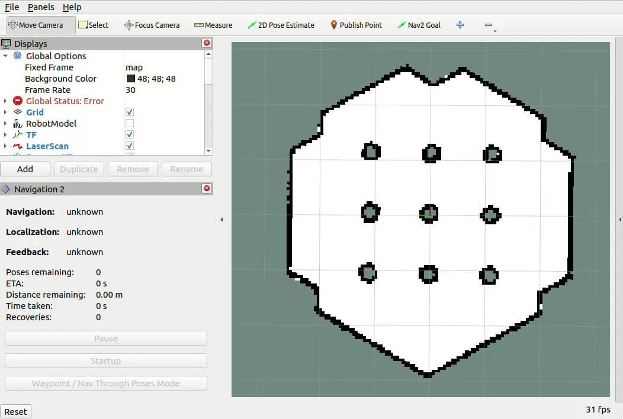This screenshot has width=623, height=419.
Task: Pick the Measure tool
Action: (213, 25)
